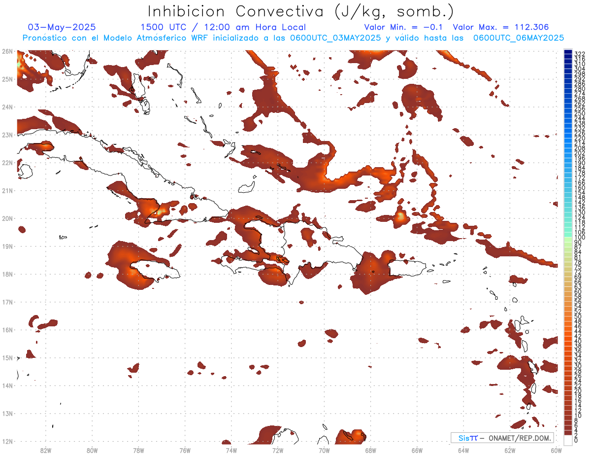Click the 12N latitude label
Screen dimensions: 591x457
click(7, 441)
